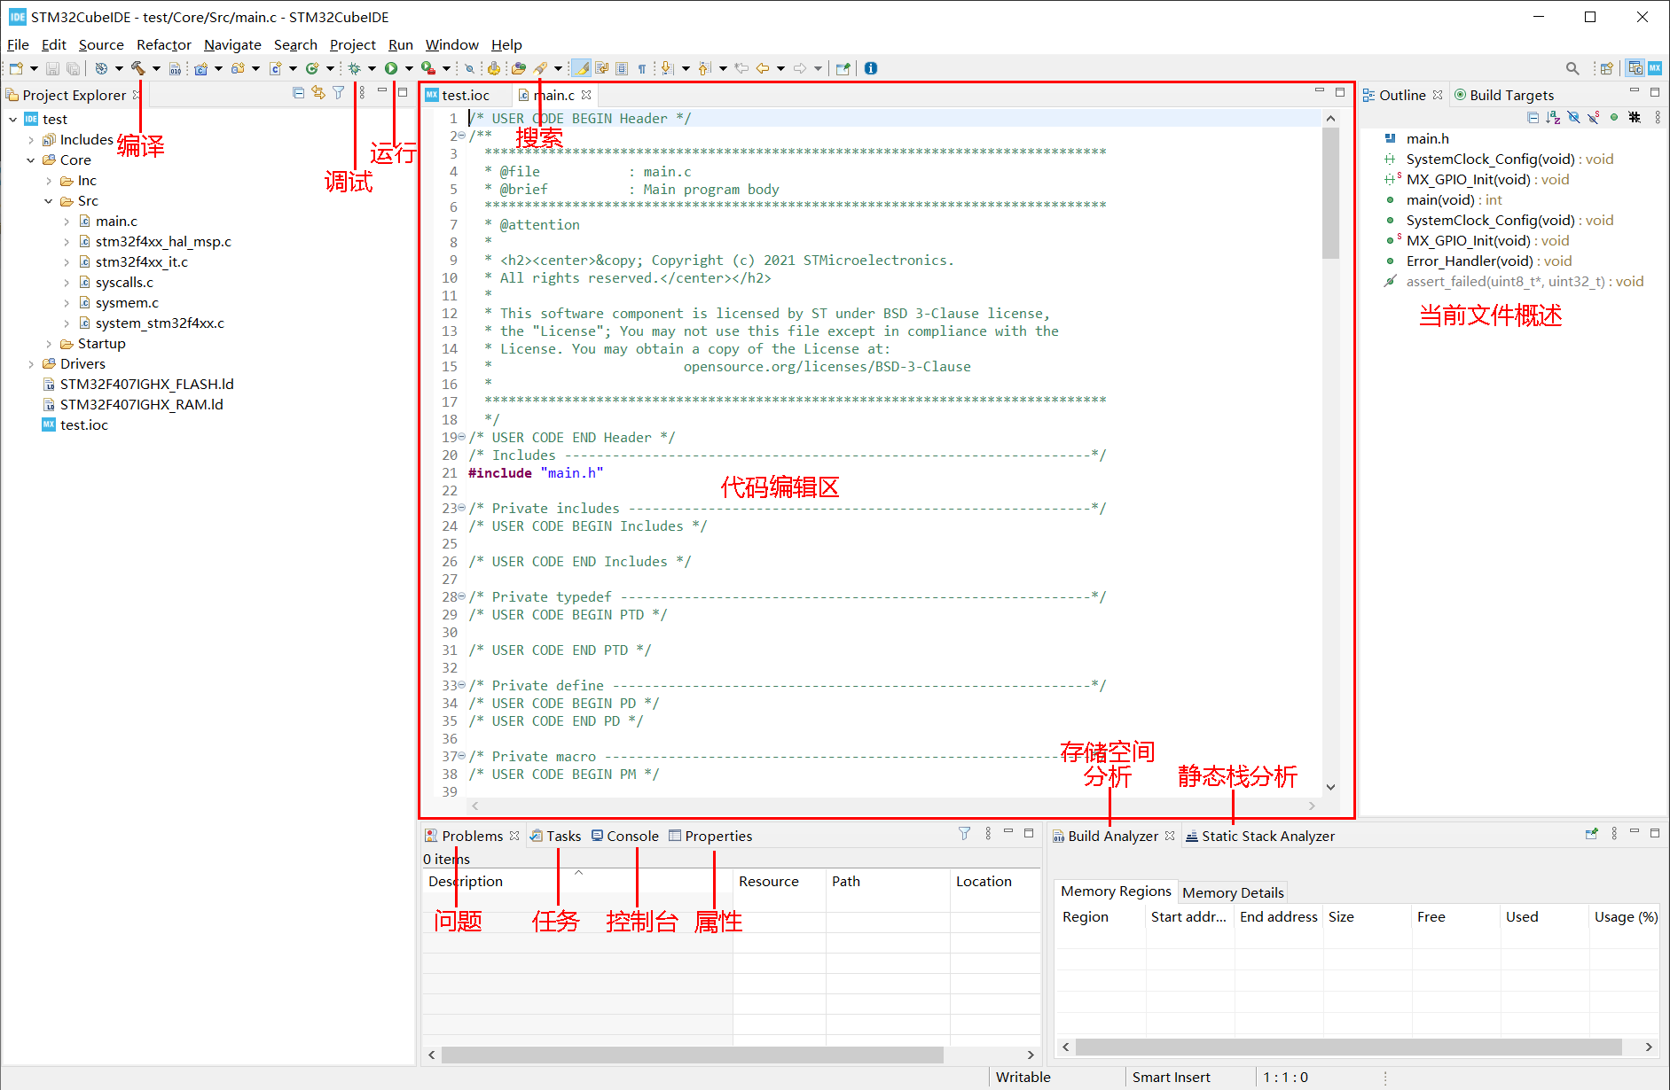
Task: Toggle alphabetical Sort in Outline view
Action: (1553, 117)
